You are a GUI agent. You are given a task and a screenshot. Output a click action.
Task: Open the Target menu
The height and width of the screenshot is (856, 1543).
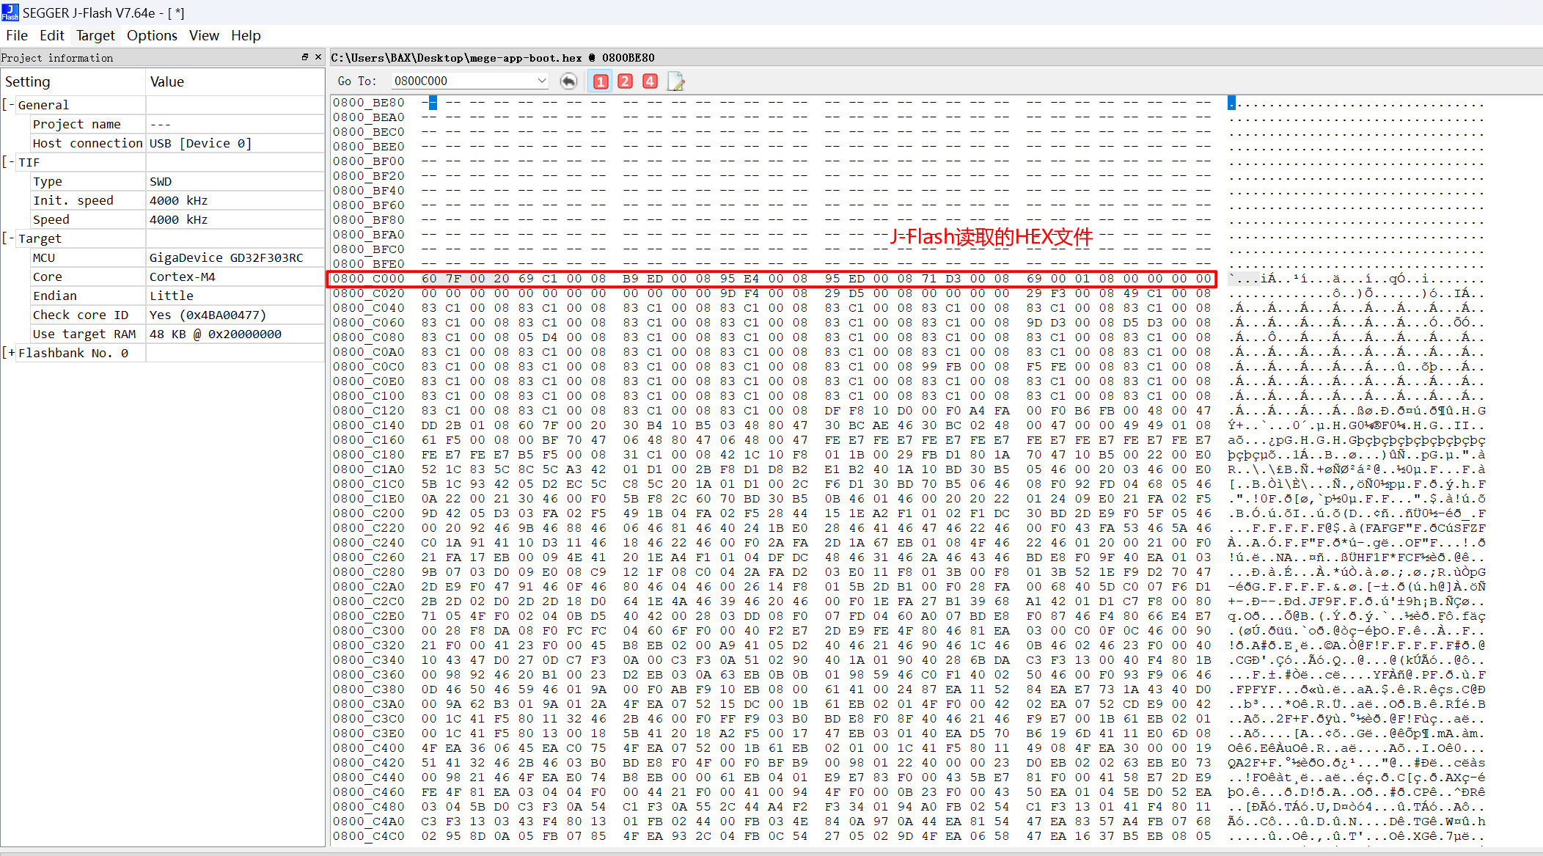[95, 35]
